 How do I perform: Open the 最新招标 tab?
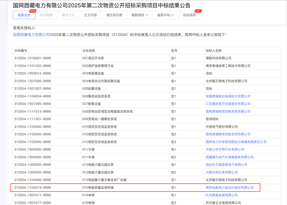pyautogui.click(x=140, y=15)
